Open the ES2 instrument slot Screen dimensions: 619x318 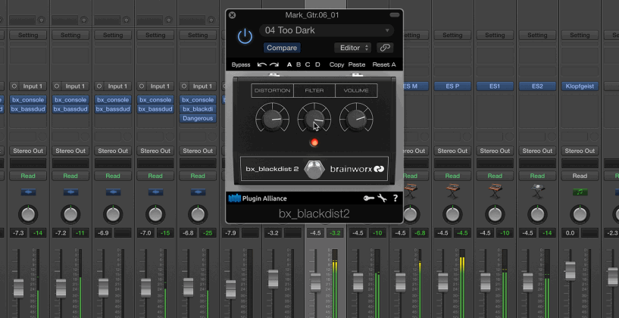pos(537,86)
